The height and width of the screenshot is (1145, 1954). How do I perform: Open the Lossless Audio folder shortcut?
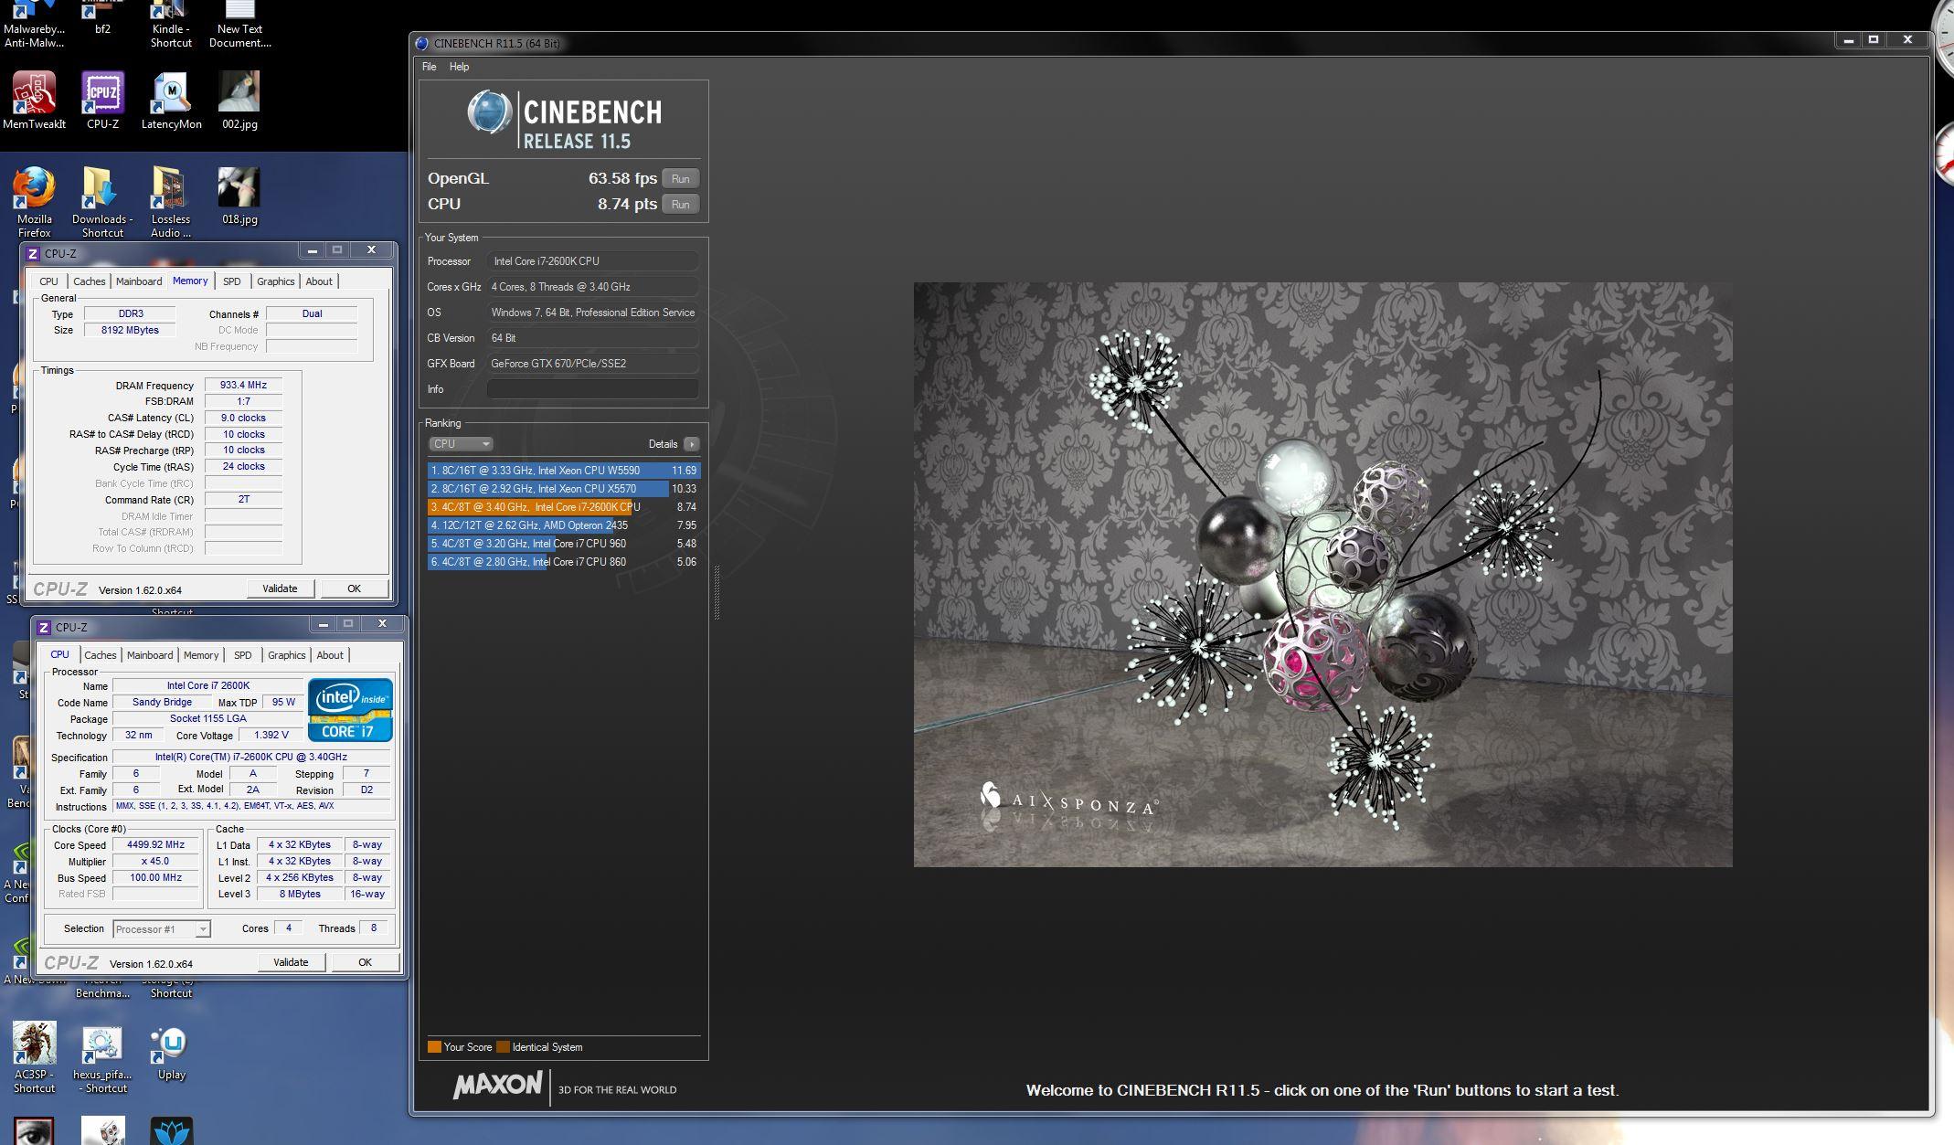click(x=171, y=201)
